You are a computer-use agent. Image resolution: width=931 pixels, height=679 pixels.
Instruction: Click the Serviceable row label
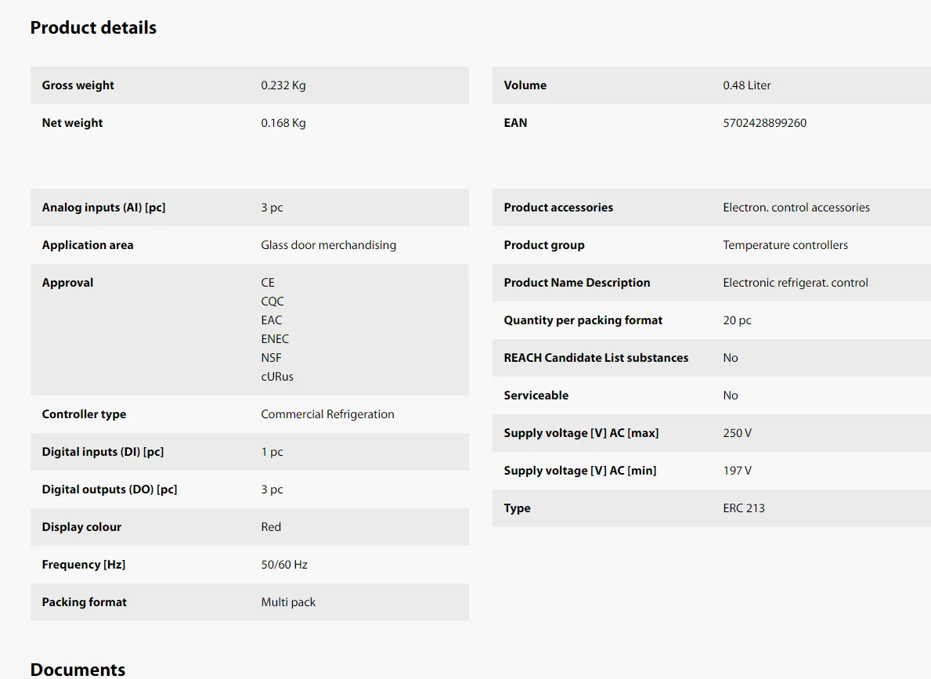click(536, 395)
